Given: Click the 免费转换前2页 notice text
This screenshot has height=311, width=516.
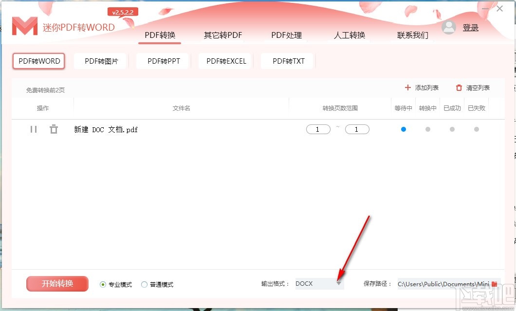Looking at the screenshot, I should [x=45, y=90].
